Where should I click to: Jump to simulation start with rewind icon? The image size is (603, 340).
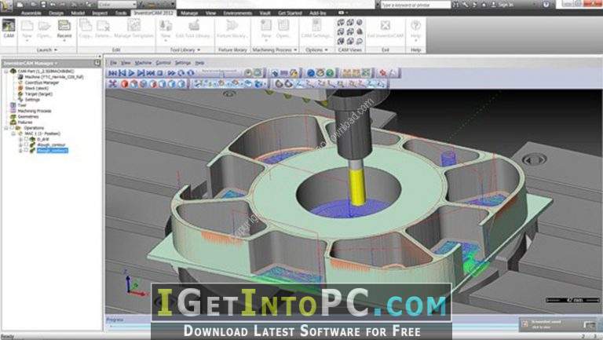click(112, 73)
